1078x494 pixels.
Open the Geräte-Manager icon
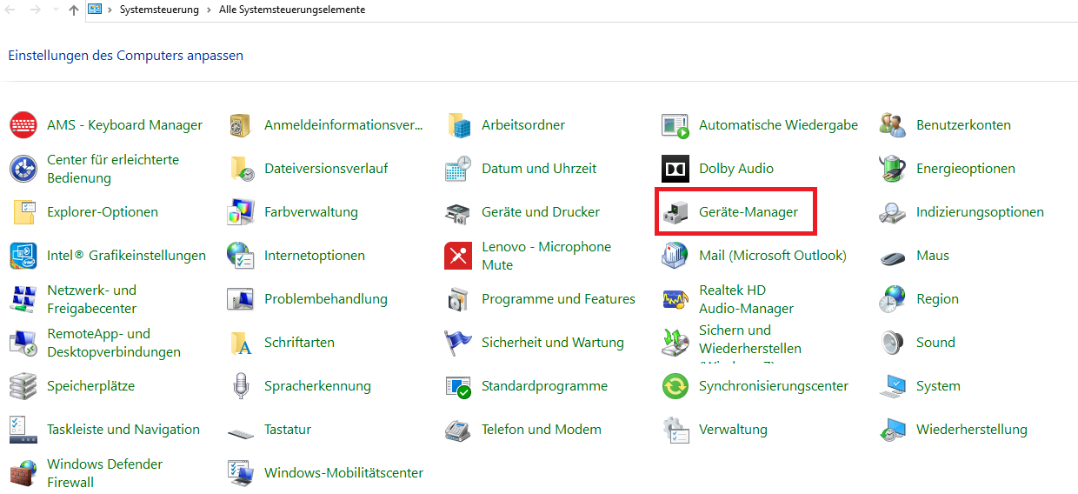[x=675, y=212]
